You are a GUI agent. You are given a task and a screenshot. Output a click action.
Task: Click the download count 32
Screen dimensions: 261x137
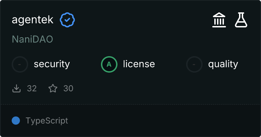point(32,89)
